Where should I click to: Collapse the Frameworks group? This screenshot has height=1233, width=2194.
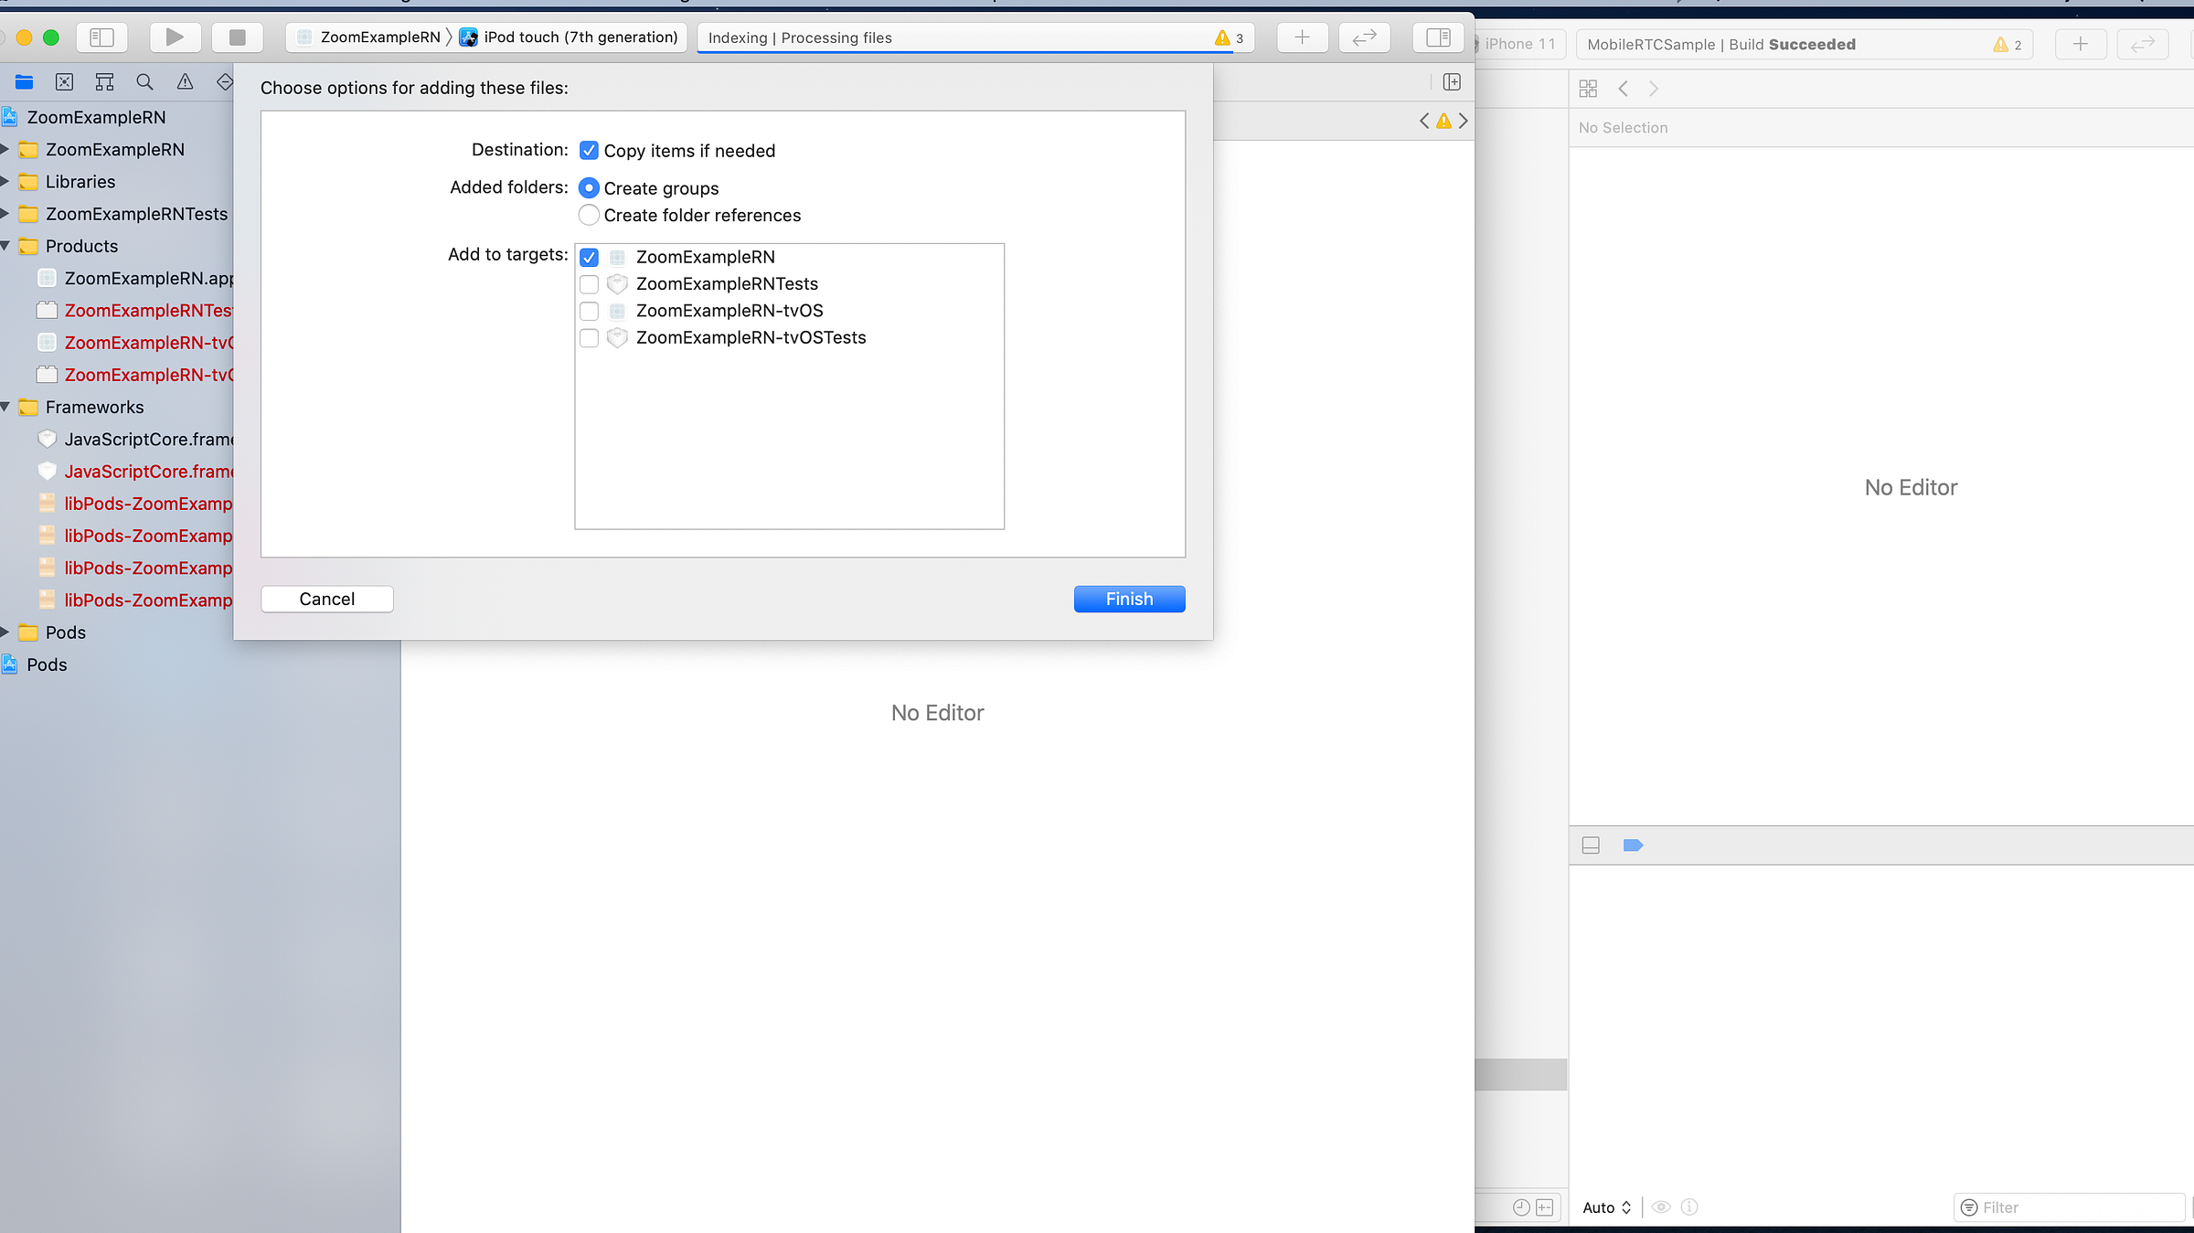tap(5, 407)
